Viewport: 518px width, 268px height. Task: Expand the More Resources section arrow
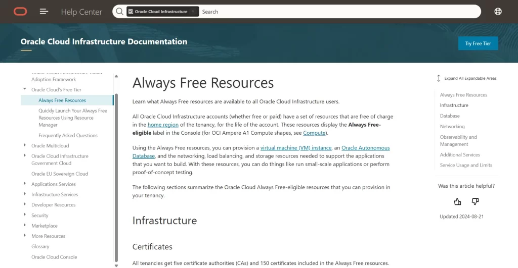[x=25, y=235]
